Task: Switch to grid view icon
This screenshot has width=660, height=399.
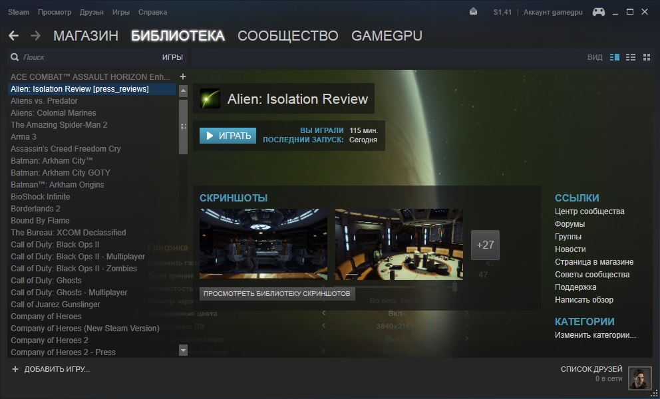Action: (x=647, y=57)
